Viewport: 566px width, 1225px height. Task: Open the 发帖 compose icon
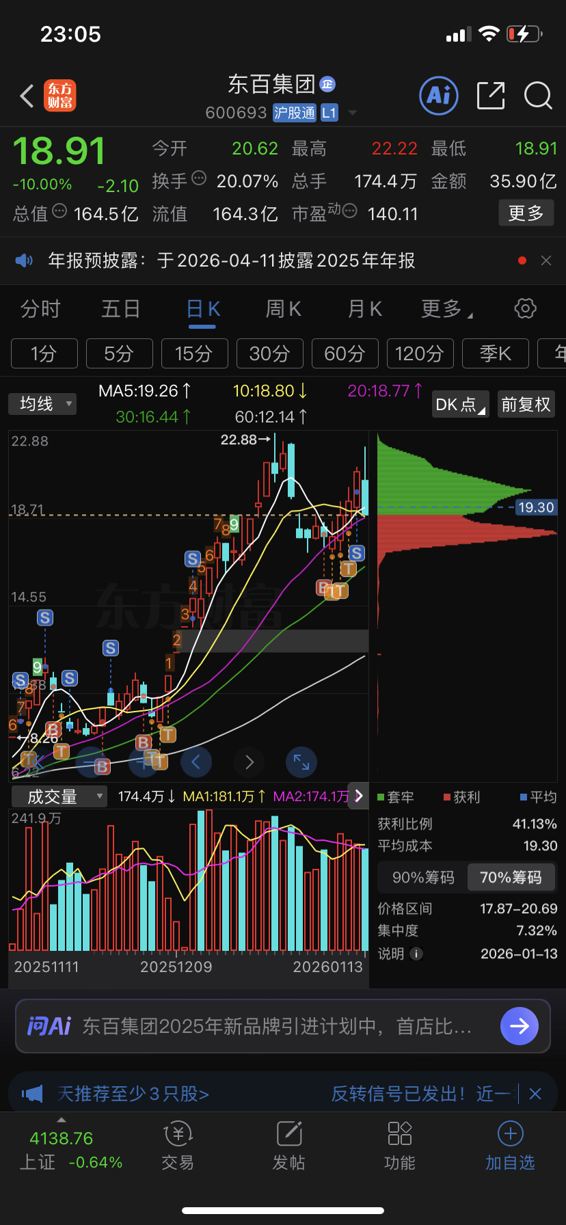289,1133
